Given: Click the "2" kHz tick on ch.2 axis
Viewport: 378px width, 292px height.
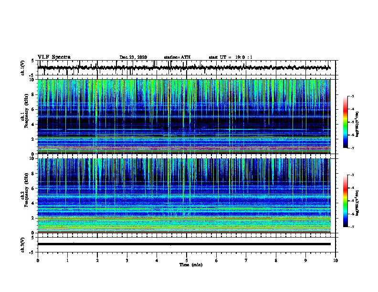Looking at the screenshot, I should coord(33,218).
